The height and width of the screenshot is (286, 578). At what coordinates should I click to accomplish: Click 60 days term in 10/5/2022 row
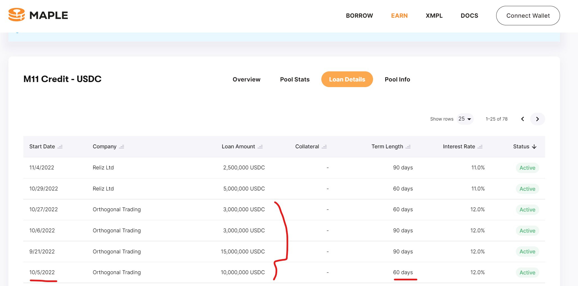pos(403,272)
